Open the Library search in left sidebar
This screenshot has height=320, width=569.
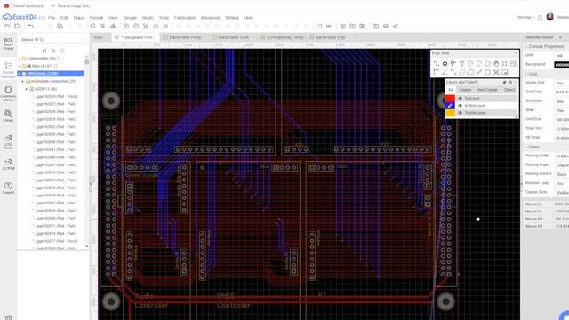point(8,116)
